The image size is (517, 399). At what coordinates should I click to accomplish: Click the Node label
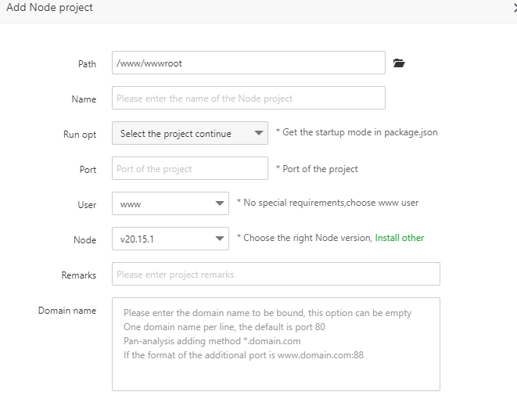84,240
